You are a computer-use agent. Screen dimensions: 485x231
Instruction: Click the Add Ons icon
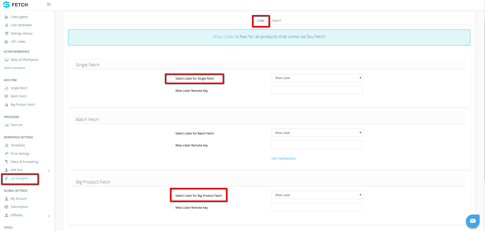click(x=6, y=170)
